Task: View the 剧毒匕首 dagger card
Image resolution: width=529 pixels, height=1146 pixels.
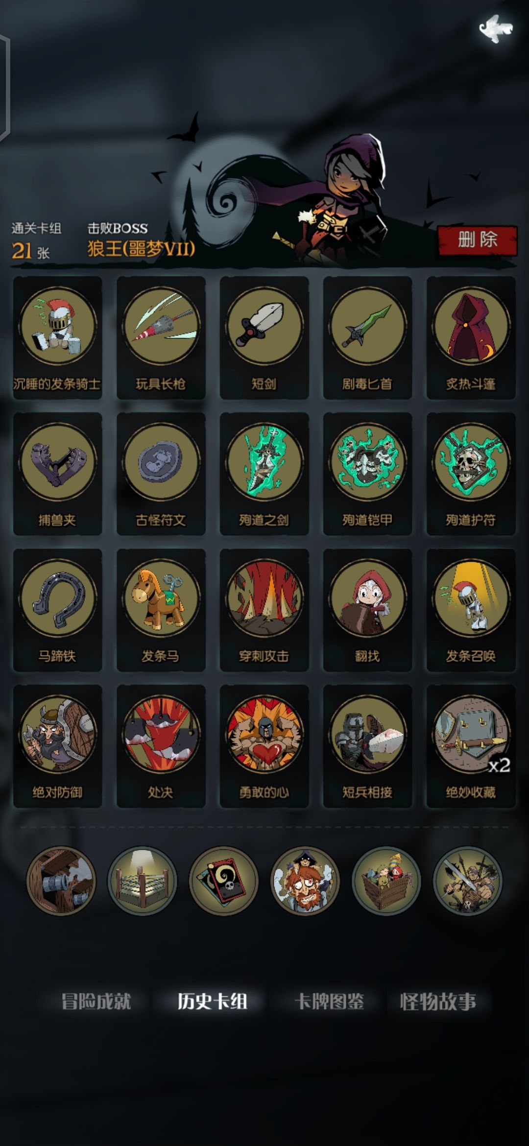Action: click(x=367, y=337)
